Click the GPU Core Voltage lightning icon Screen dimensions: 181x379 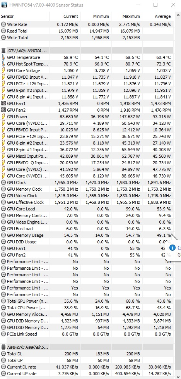tap(3, 71)
